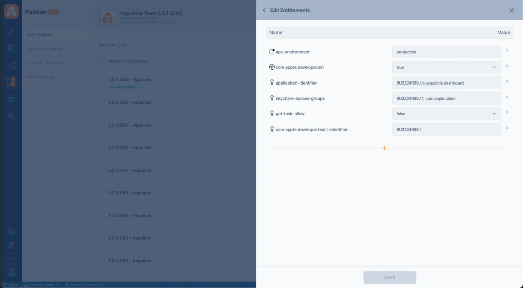
Task: Edit the keychain-access-groups value field
Action: pos(446,98)
